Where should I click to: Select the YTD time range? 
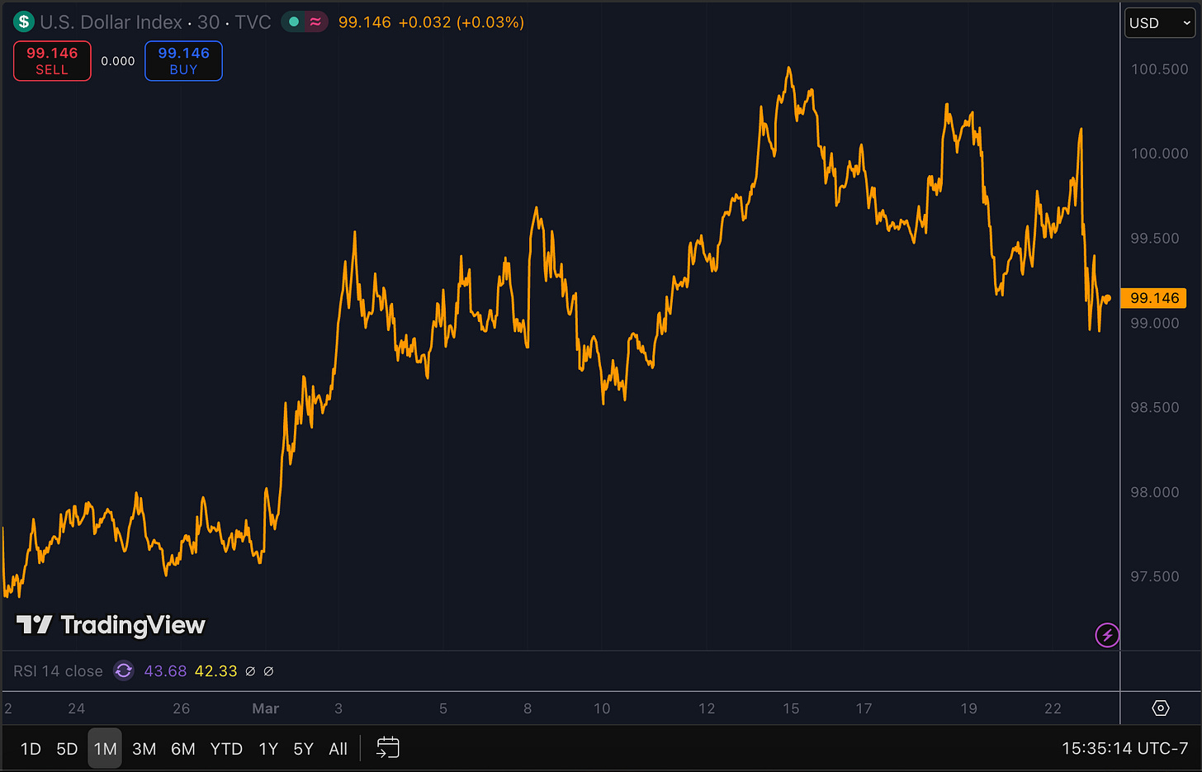point(226,749)
